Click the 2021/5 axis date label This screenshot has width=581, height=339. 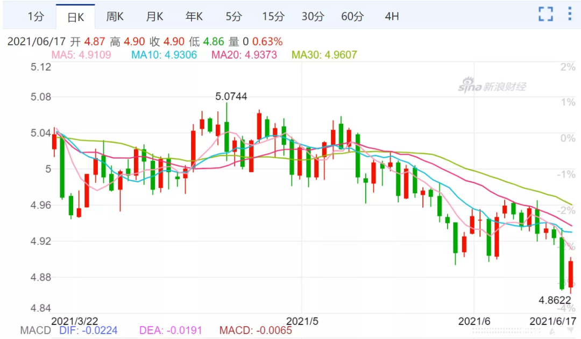pos(302,321)
